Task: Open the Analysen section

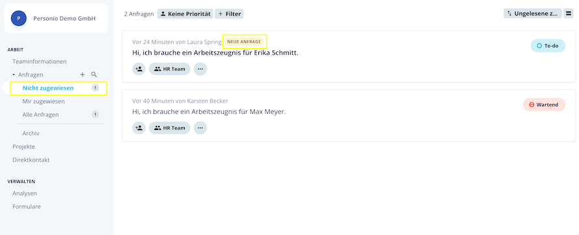Action: pos(24,193)
